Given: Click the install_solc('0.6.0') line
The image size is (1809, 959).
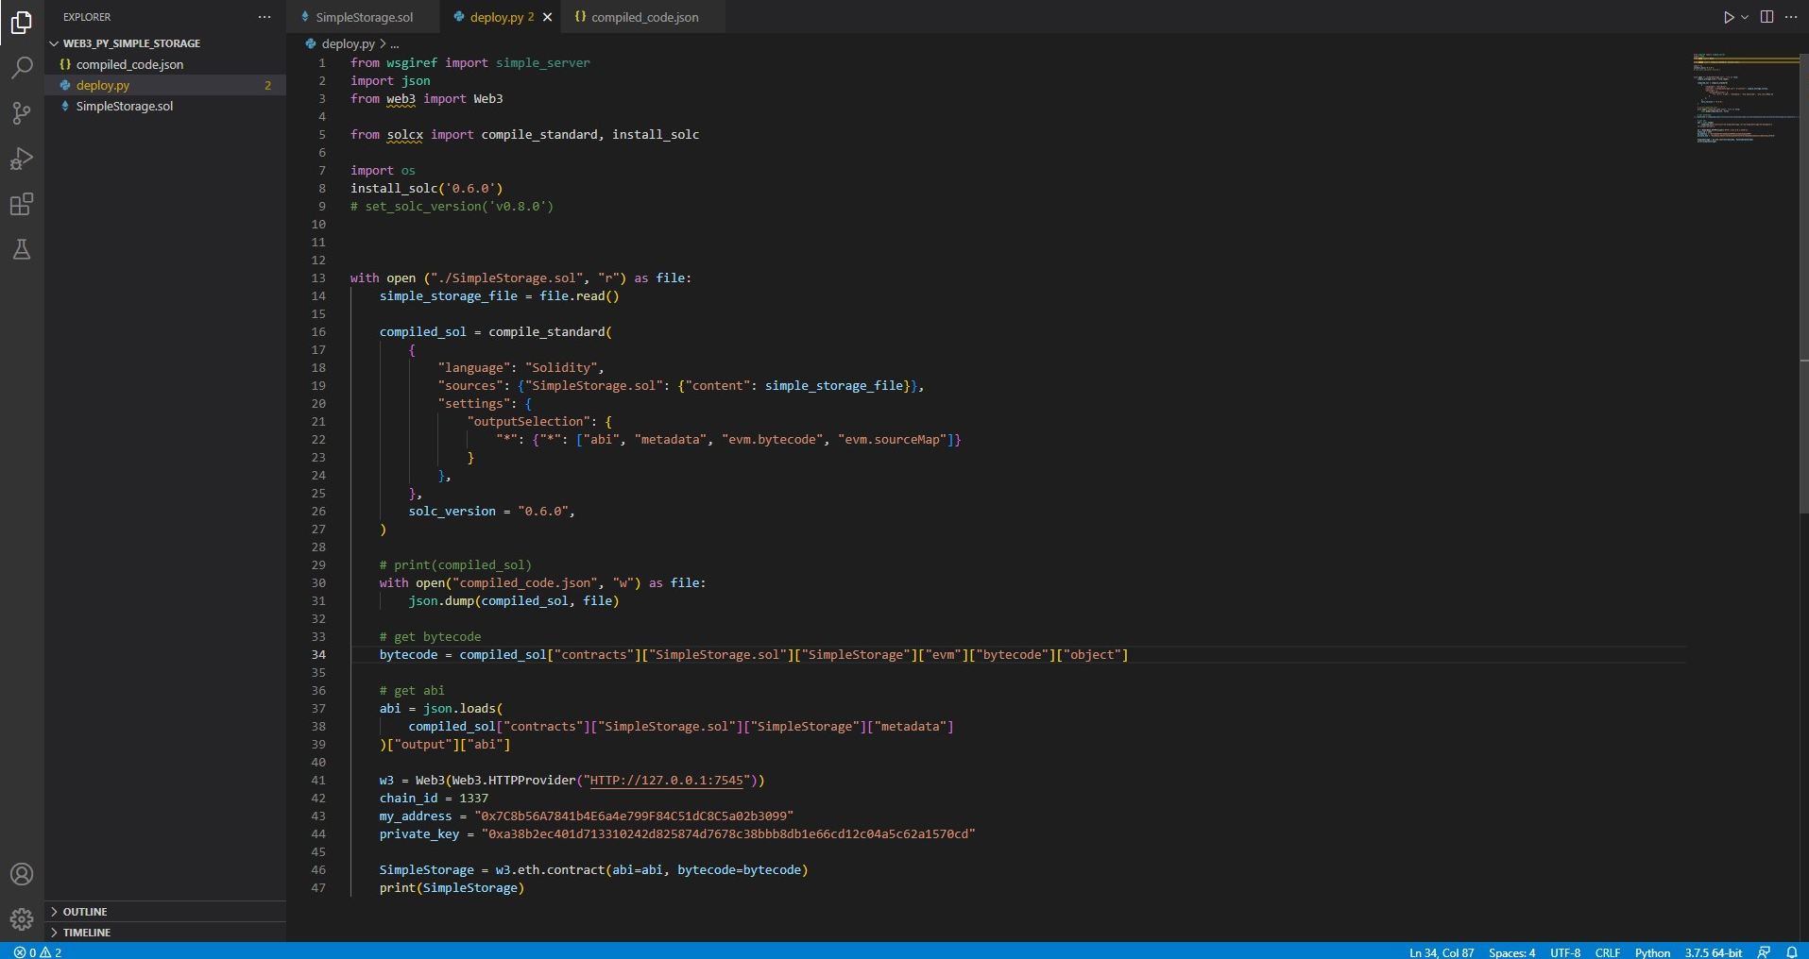Looking at the screenshot, I should (427, 188).
